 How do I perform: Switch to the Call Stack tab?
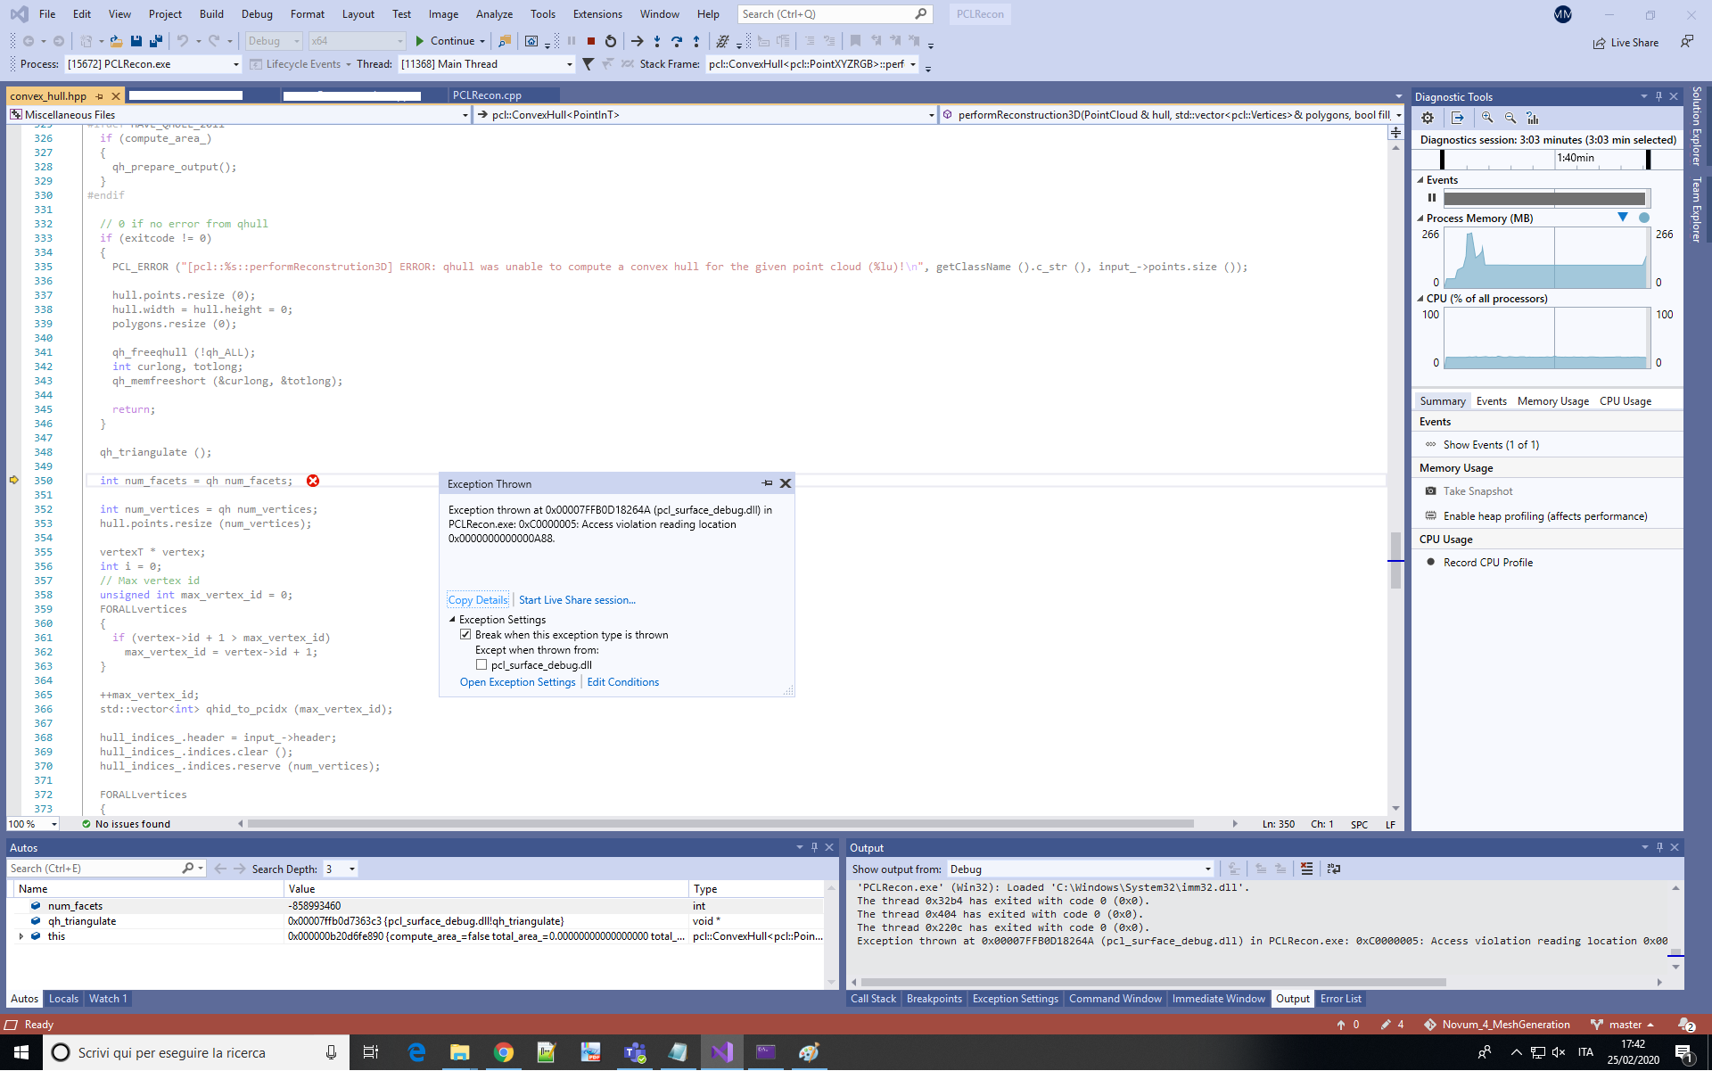(x=873, y=999)
